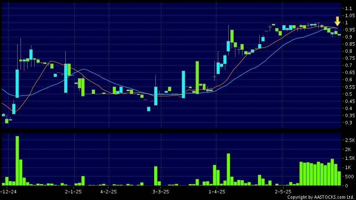Click the AASTOCKS.com copyright text
Image resolution: width=356 pixels, height=200 pixels.
coord(321,197)
